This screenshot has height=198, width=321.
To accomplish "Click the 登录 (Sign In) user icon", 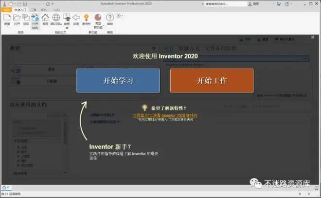I will pos(250,4).
